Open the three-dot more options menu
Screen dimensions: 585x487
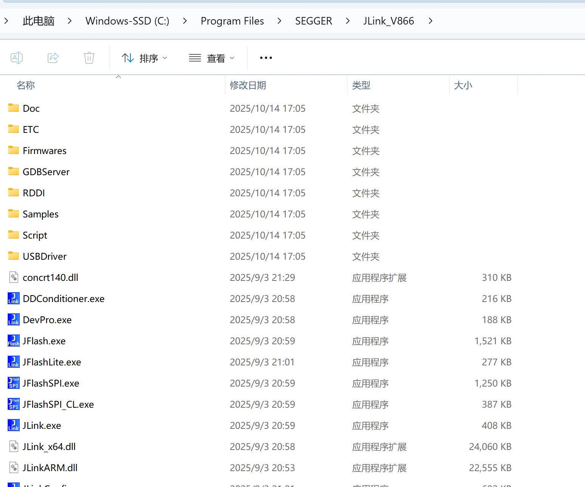pos(266,58)
